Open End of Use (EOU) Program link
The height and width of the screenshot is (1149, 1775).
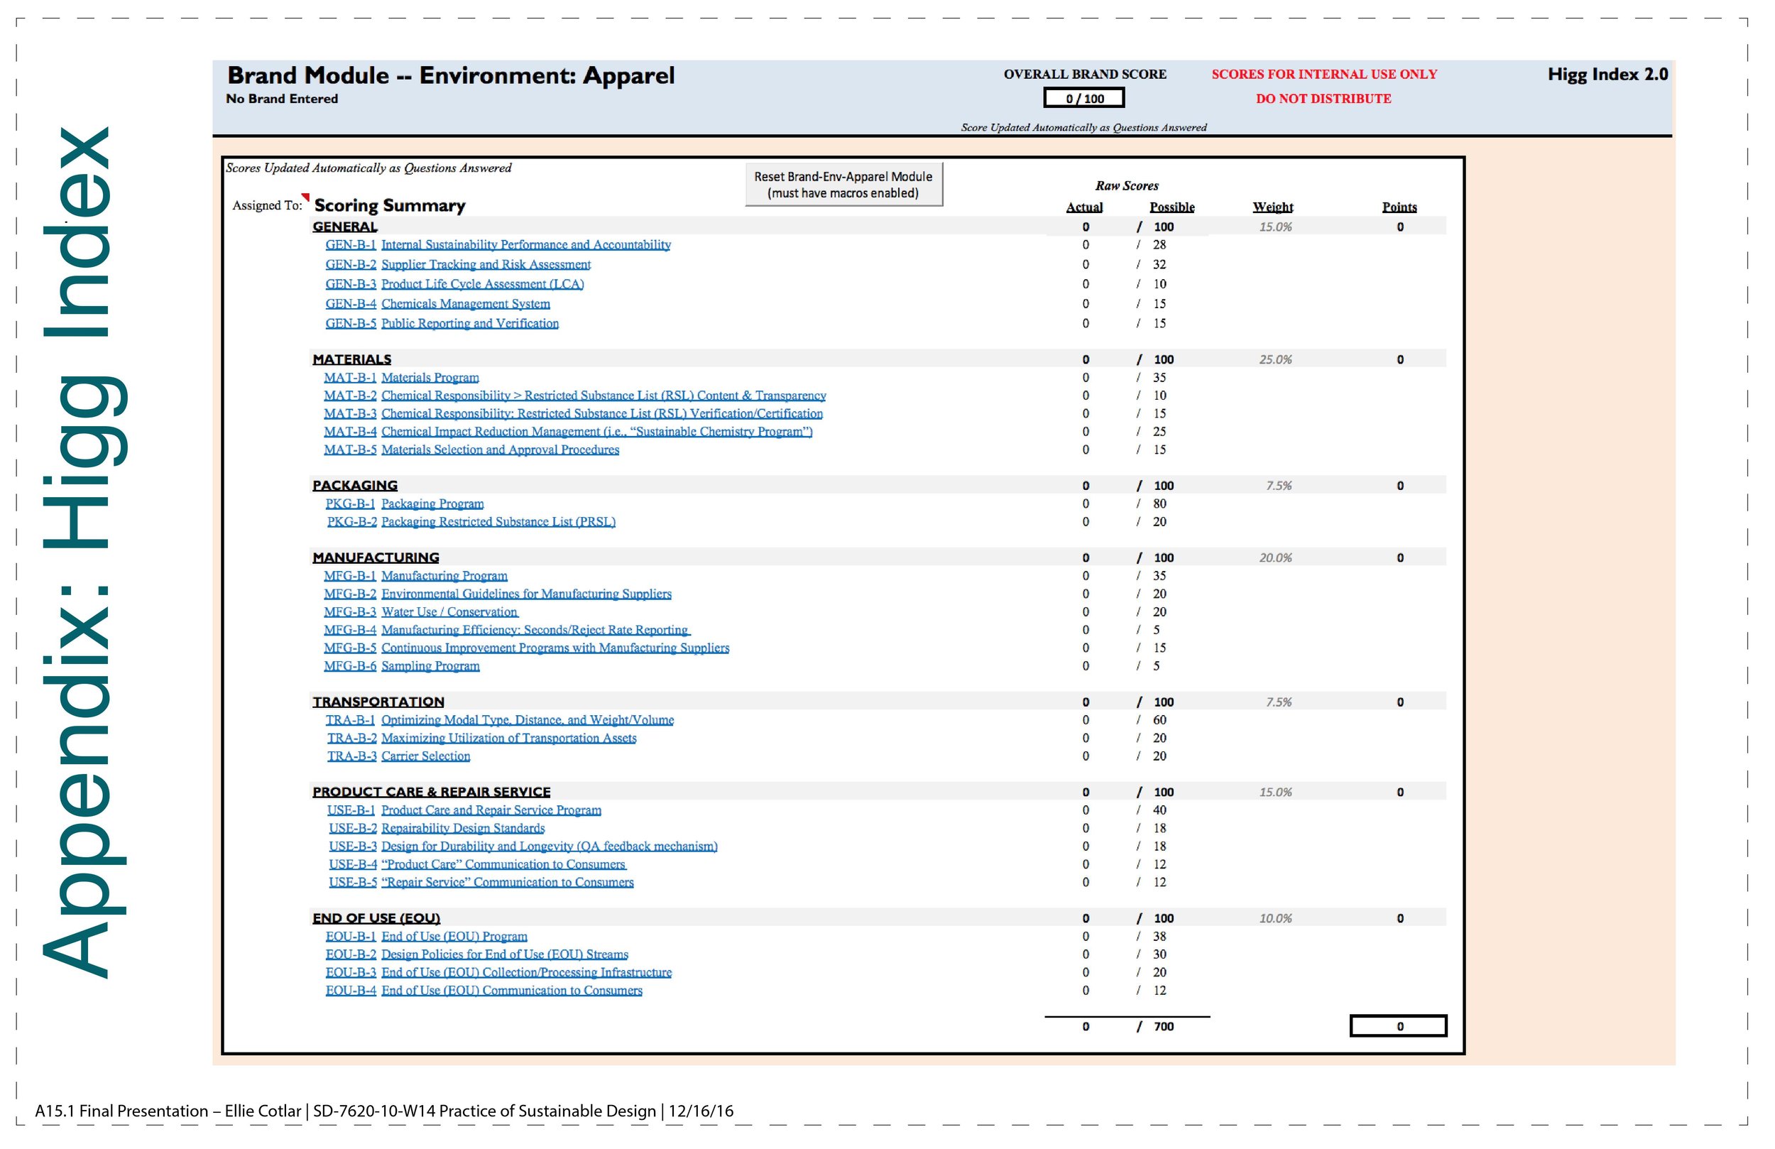[x=454, y=937]
